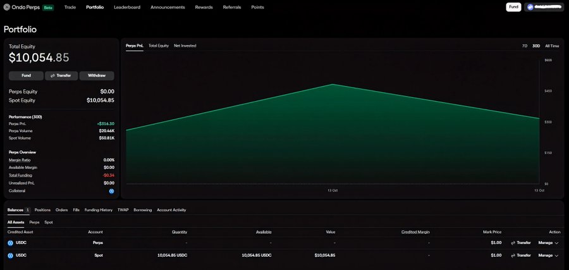Viewport: 569px width, 270px height.
Task: Click the +$316.30 Perps PnL value
Action: (106, 124)
